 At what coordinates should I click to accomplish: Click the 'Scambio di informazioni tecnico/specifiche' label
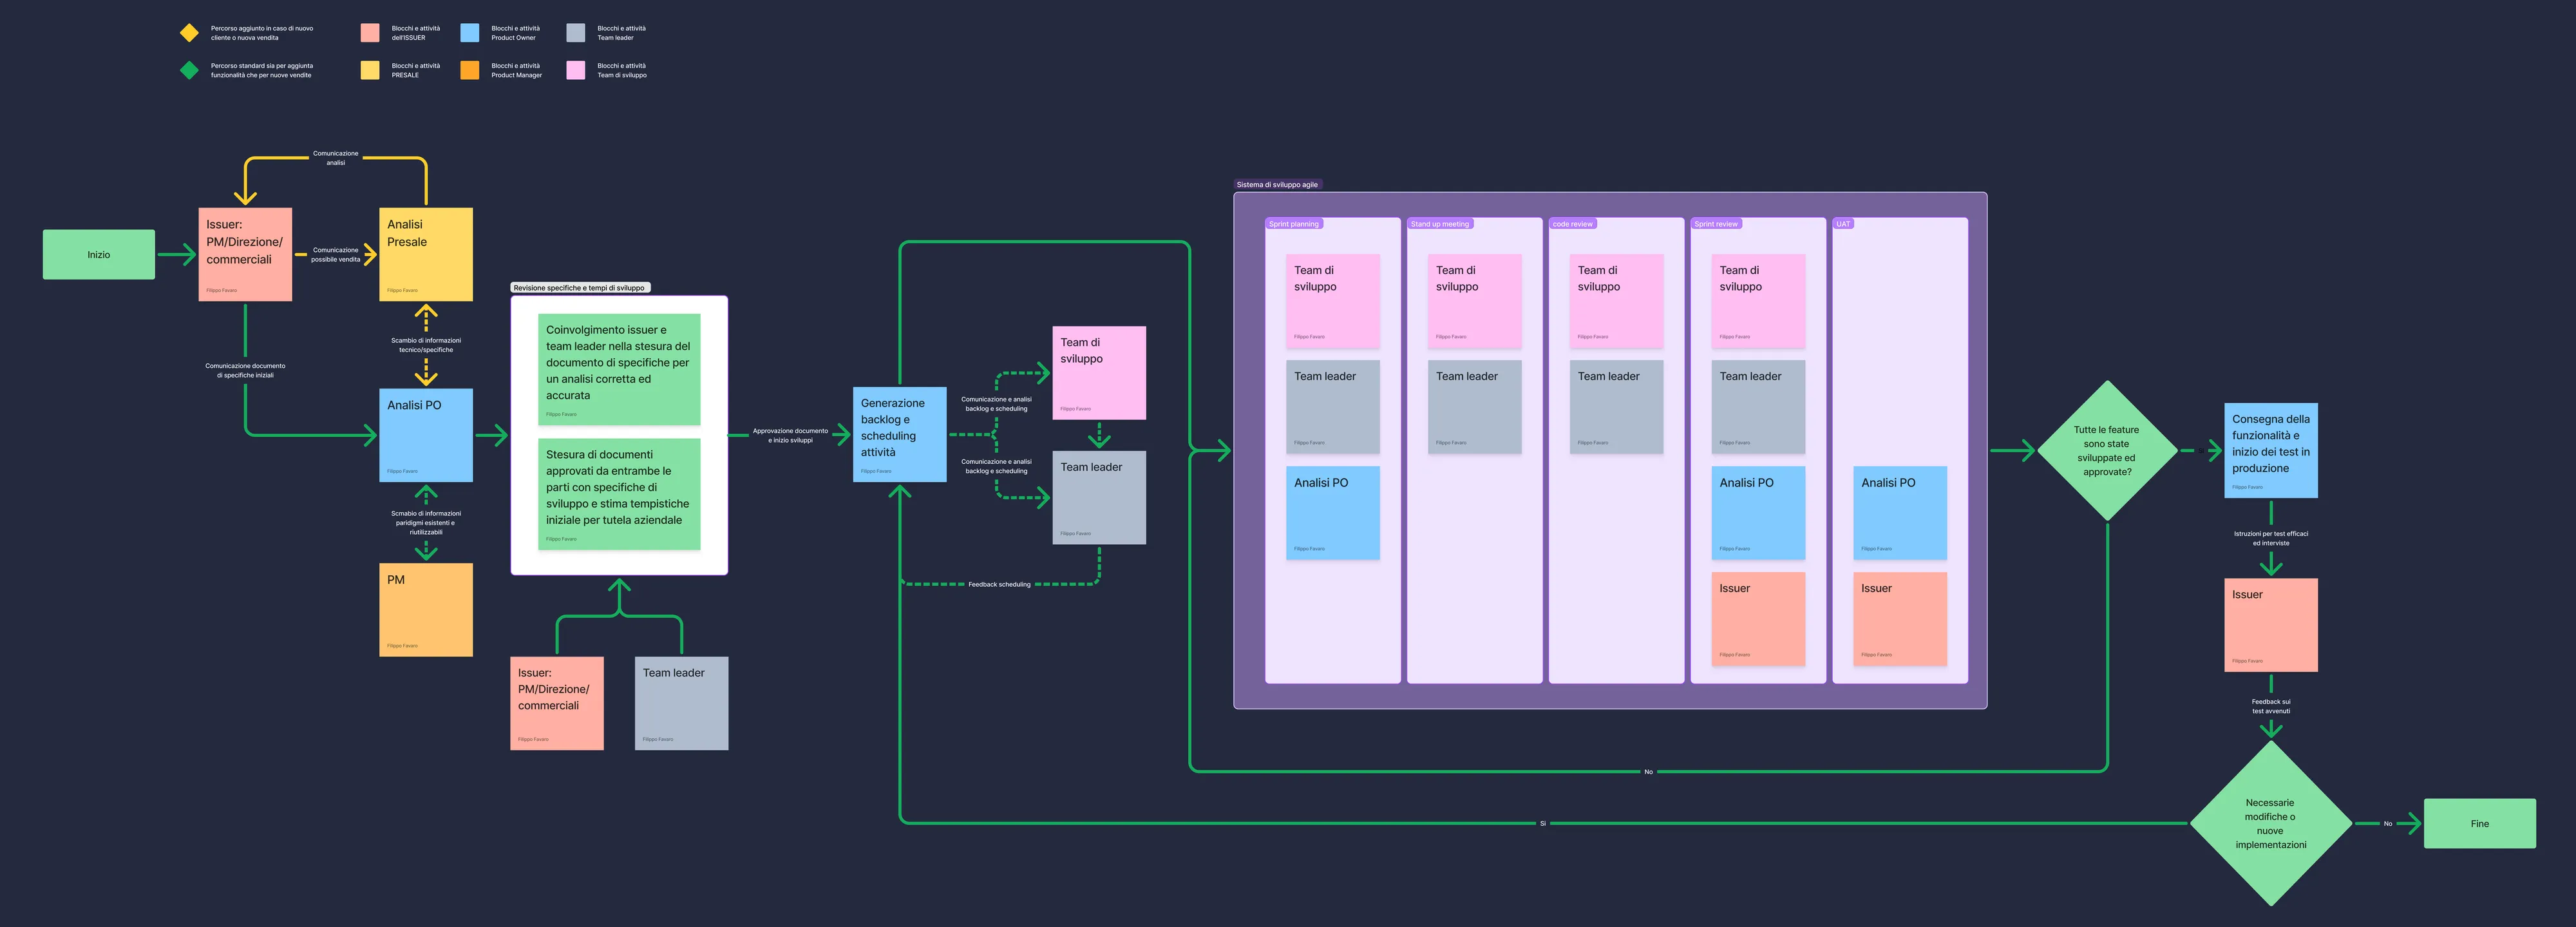[426, 345]
